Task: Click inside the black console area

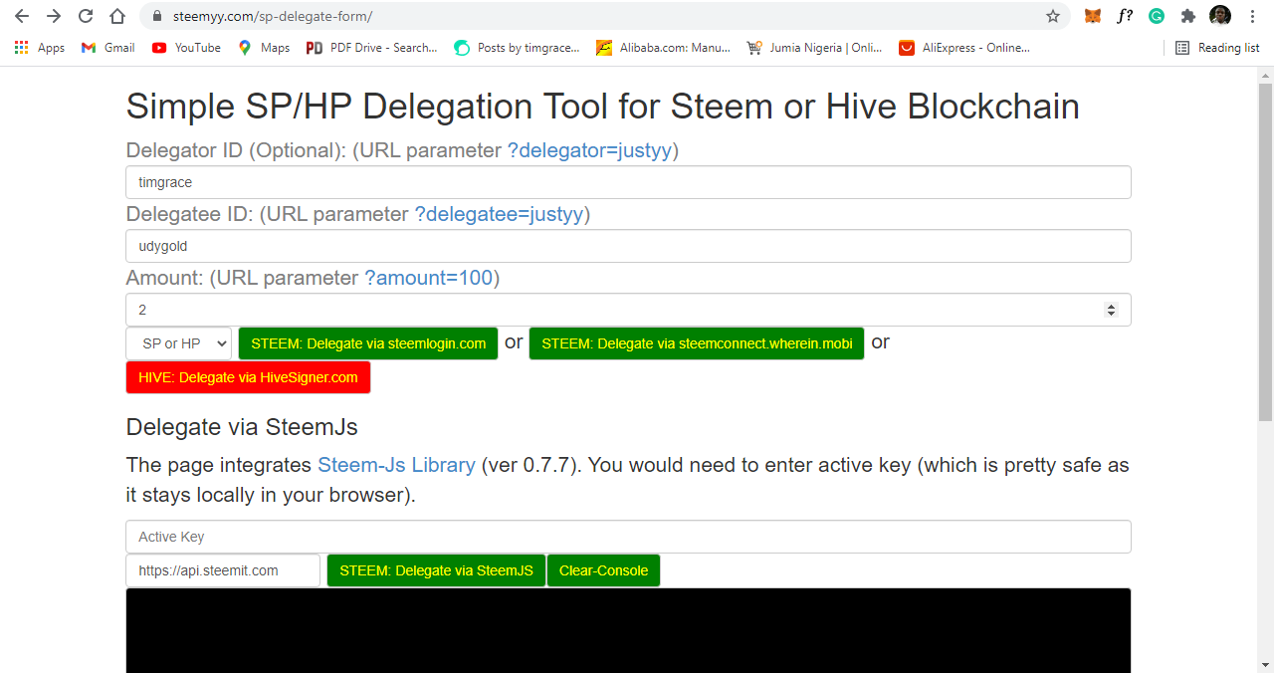Action: coord(628,630)
